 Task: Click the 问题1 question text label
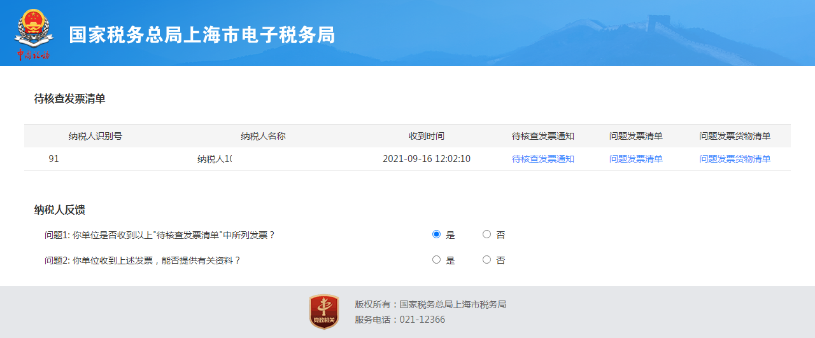click(x=159, y=235)
